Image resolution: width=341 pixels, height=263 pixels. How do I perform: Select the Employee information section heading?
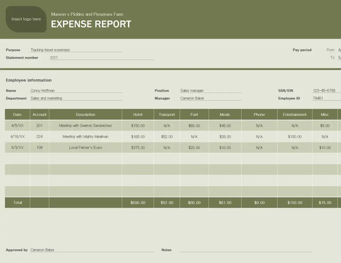29,80
